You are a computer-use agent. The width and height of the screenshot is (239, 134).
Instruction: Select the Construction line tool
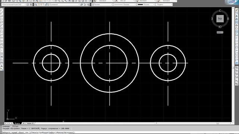tap(1, 13)
